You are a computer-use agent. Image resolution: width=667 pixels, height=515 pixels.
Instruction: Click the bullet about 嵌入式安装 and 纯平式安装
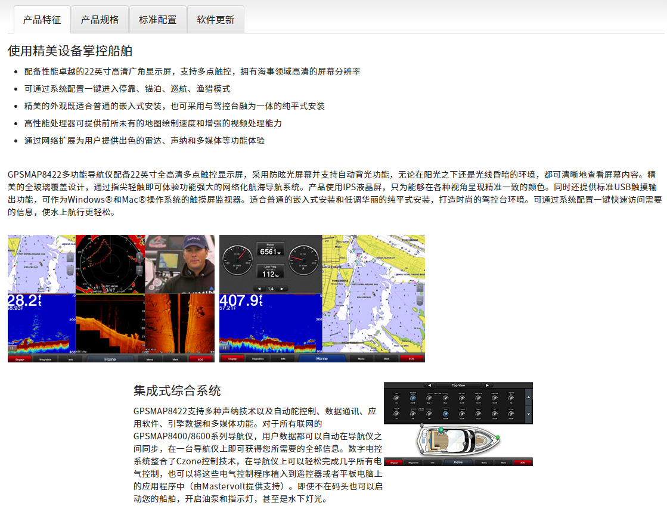(175, 106)
